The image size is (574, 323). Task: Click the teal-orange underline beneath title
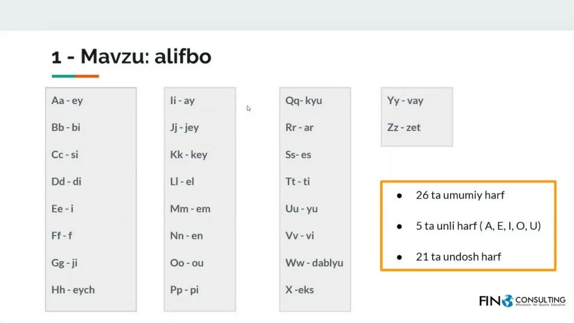coord(75,76)
